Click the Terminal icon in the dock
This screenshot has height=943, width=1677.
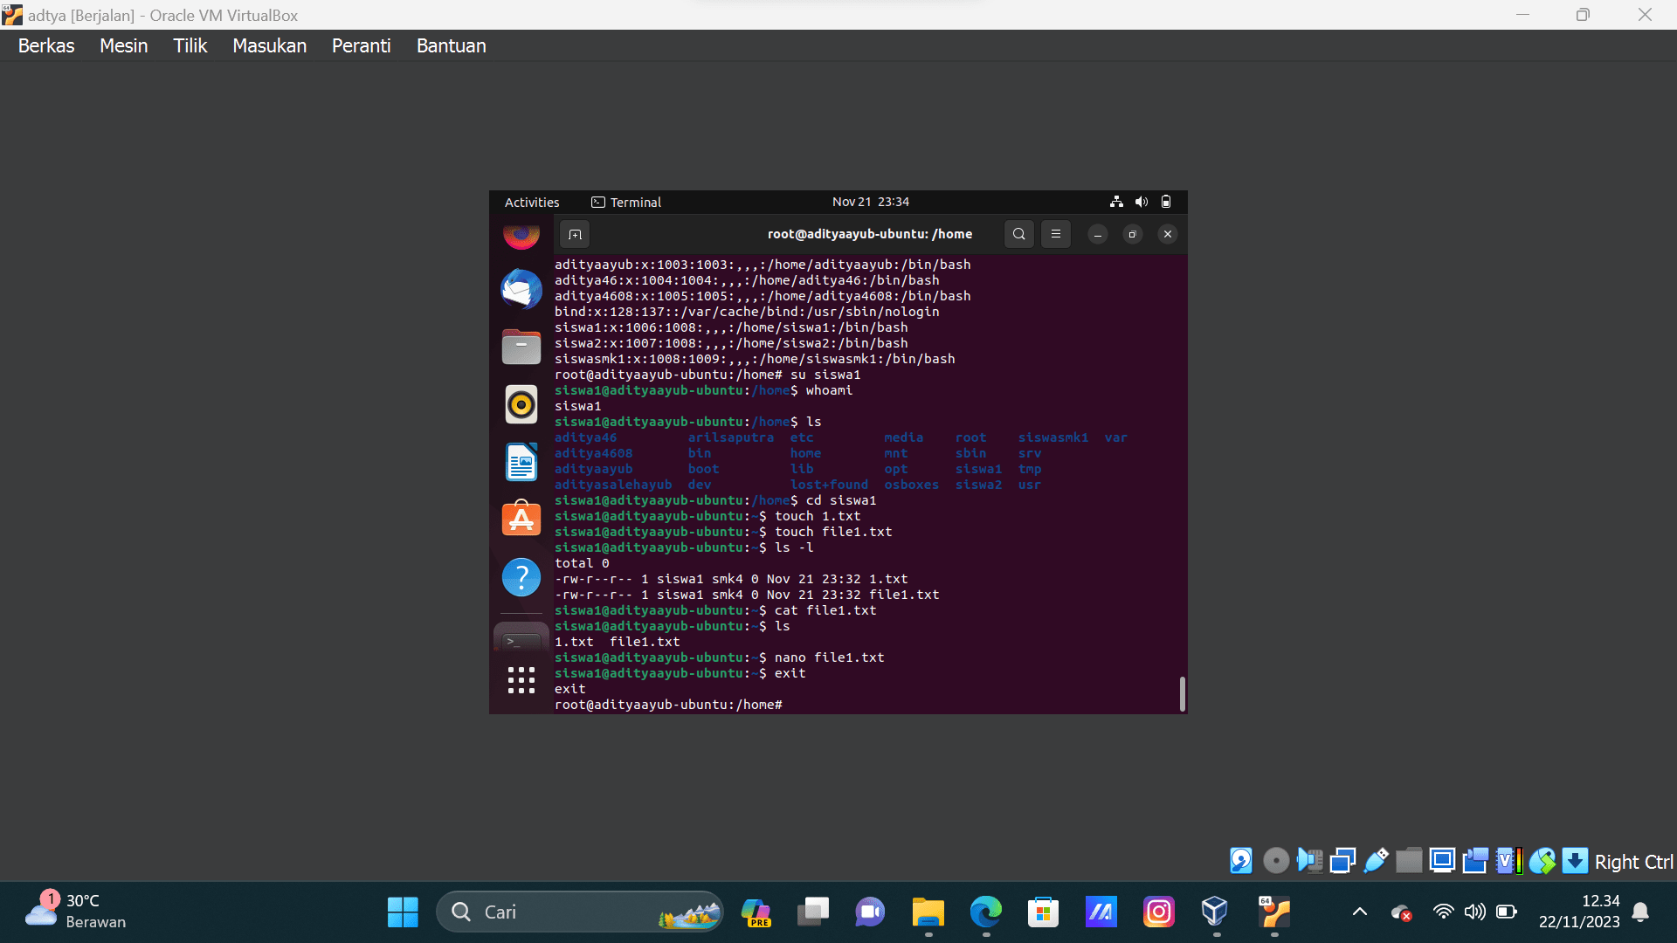(x=521, y=637)
